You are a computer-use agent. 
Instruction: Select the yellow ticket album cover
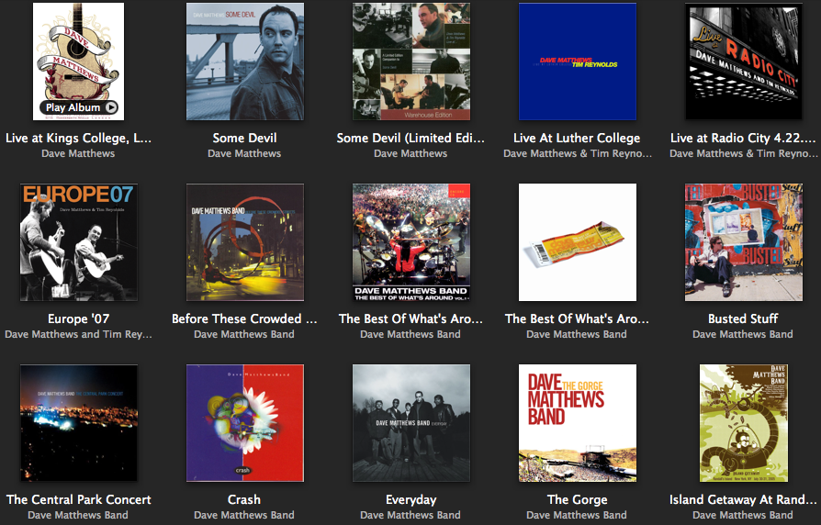click(x=578, y=242)
